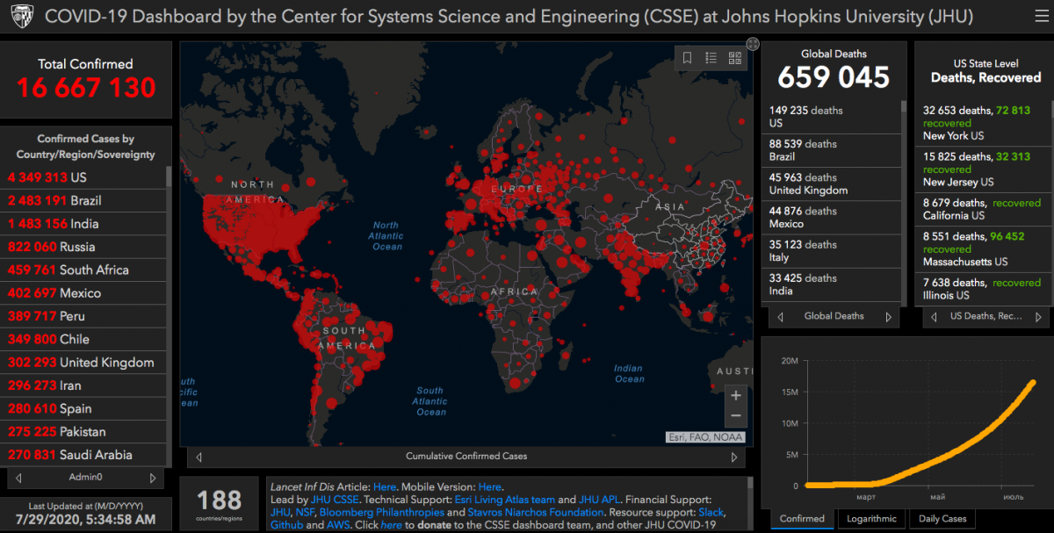The image size is (1054, 533).
Task: Select Peru in confirmed cases list
Action: 84,316
